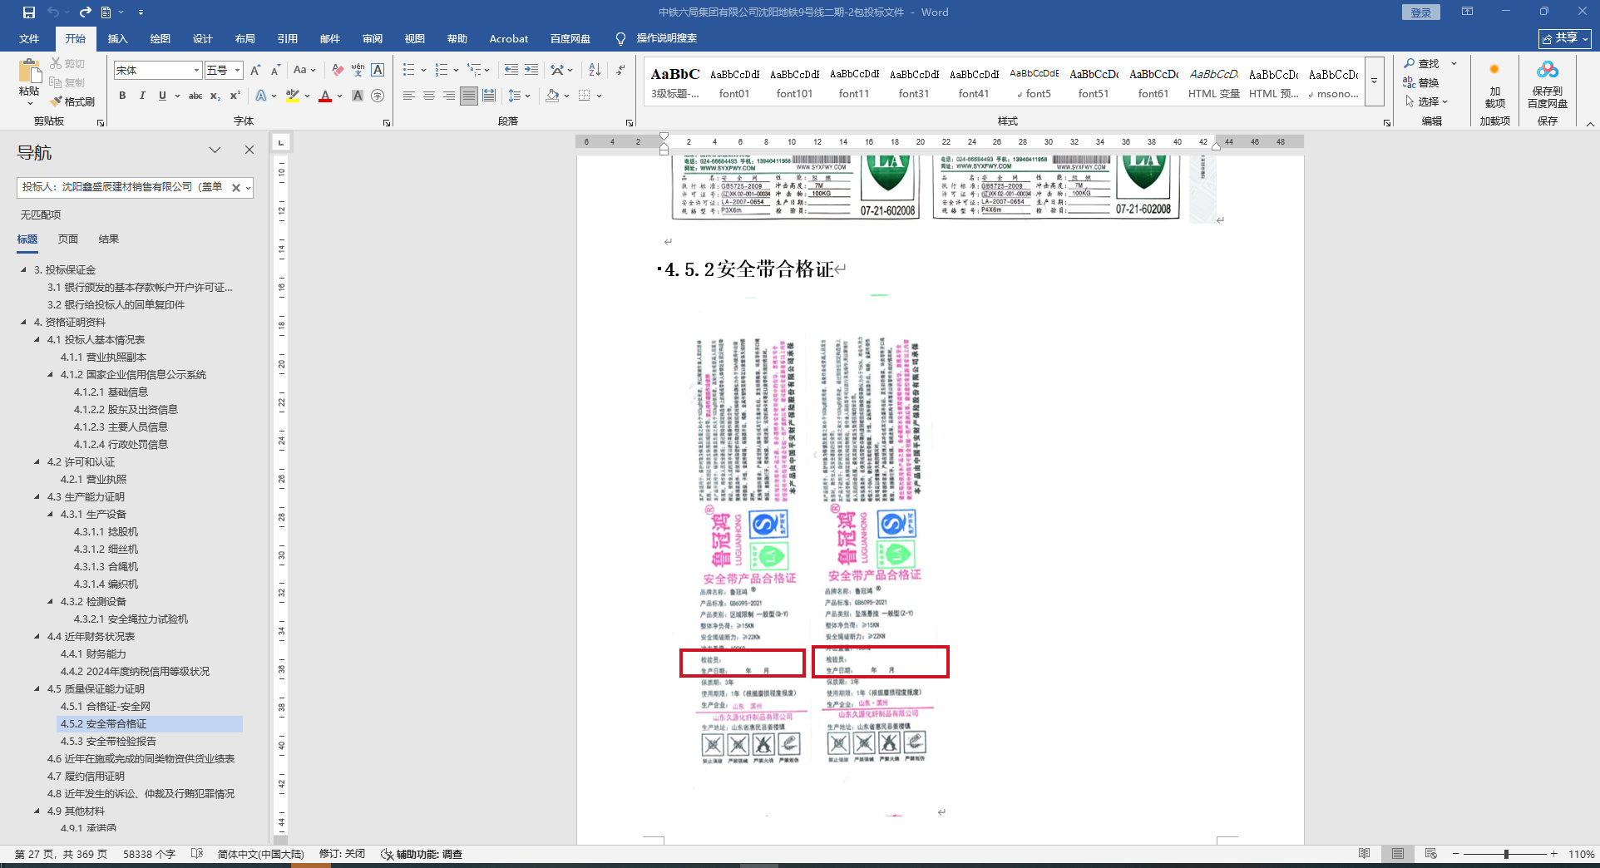
Task: Apply subscript formatting
Action: coord(215,96)
